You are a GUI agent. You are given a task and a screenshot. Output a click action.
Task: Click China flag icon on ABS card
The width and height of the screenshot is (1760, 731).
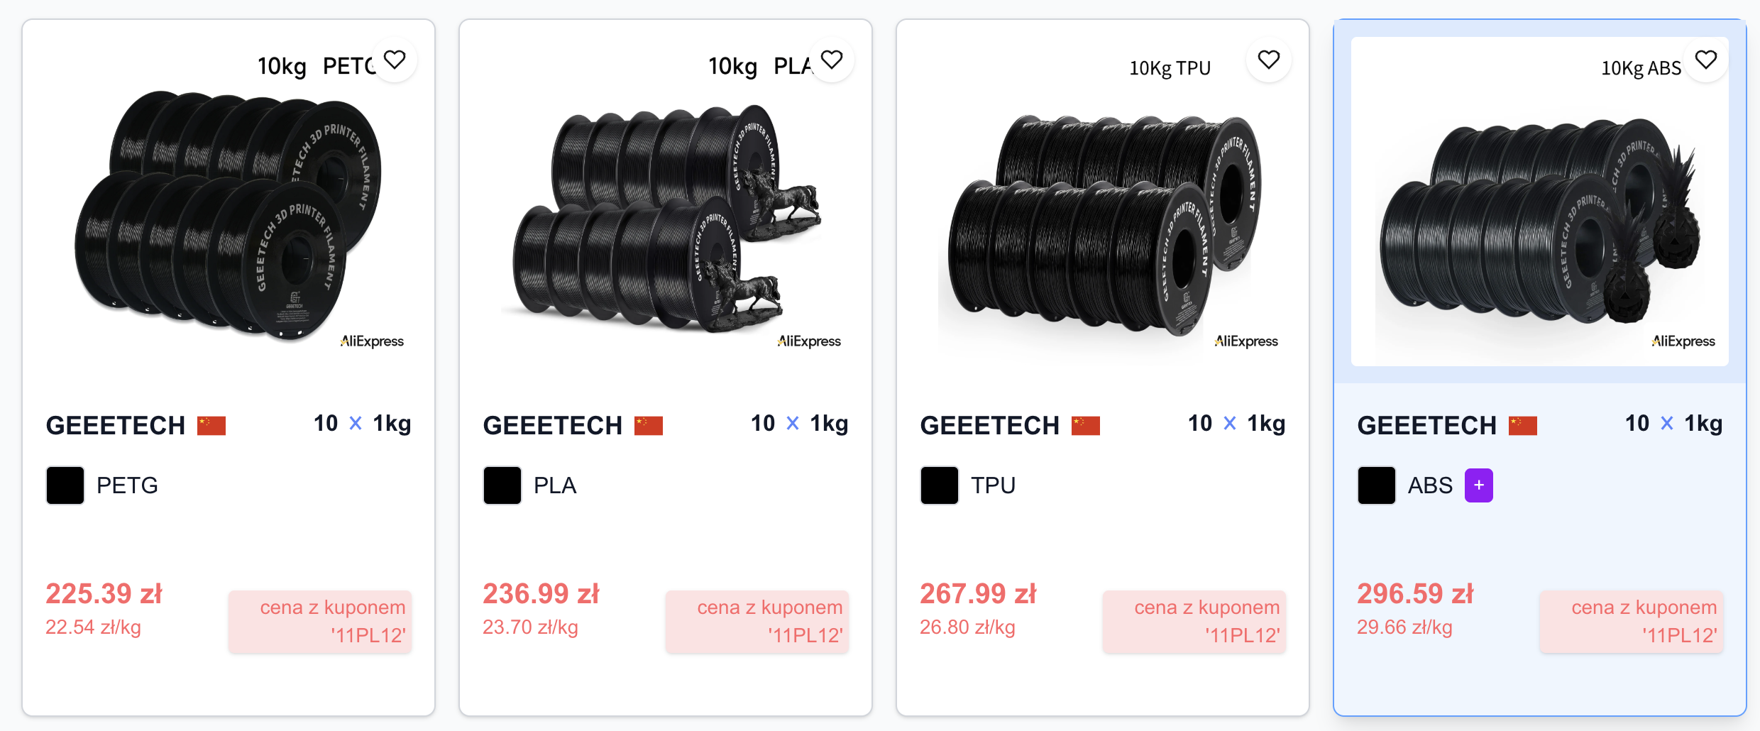point(1523,426)
